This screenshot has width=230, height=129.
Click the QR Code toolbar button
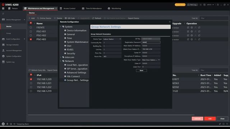pyautogui.click(x=70, y=18)
